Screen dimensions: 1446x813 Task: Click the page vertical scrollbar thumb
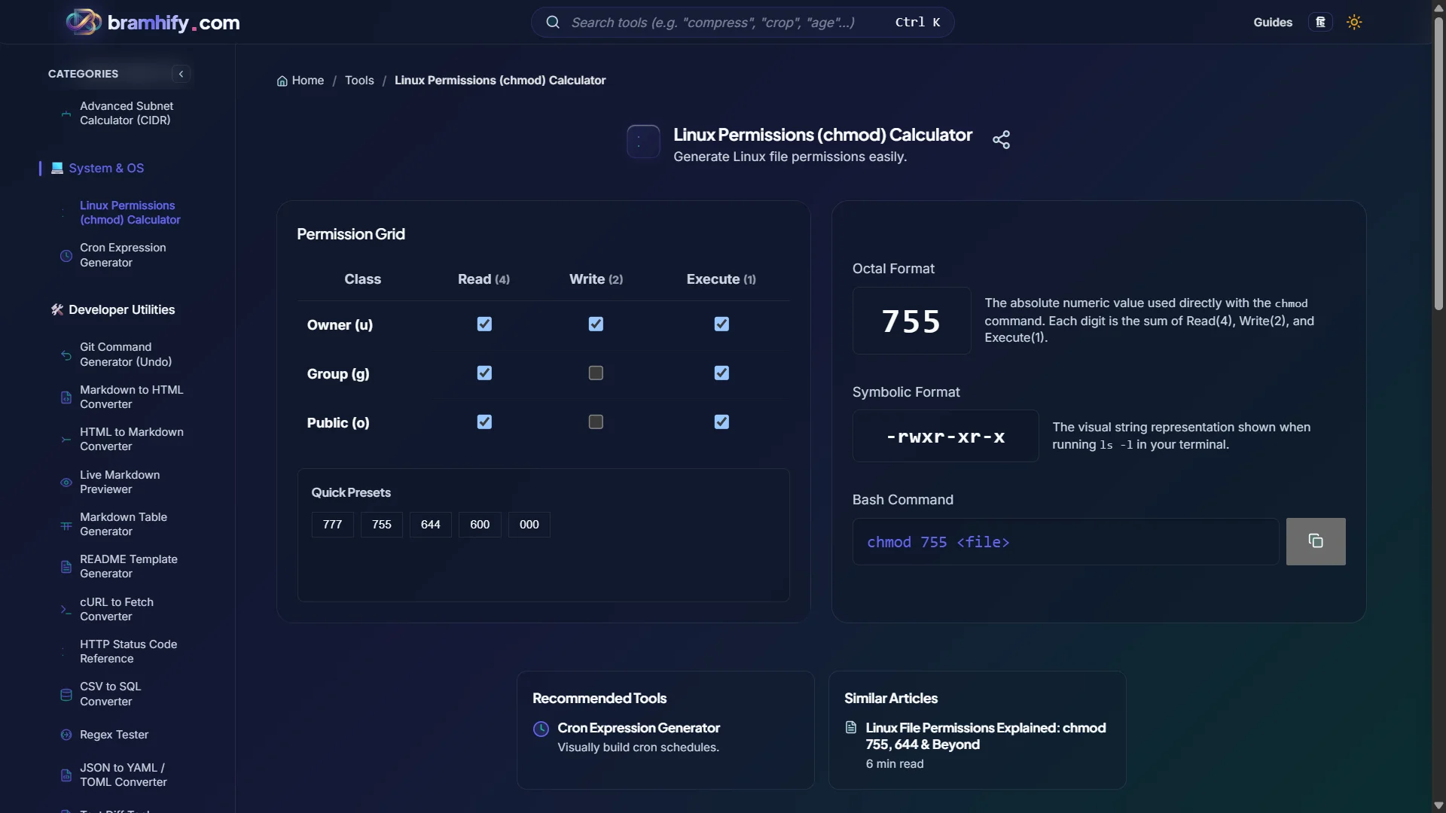tap(1438, 162)
